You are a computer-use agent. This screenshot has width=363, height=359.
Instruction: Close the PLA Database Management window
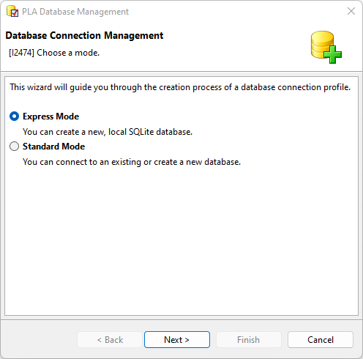click(351, 11)
